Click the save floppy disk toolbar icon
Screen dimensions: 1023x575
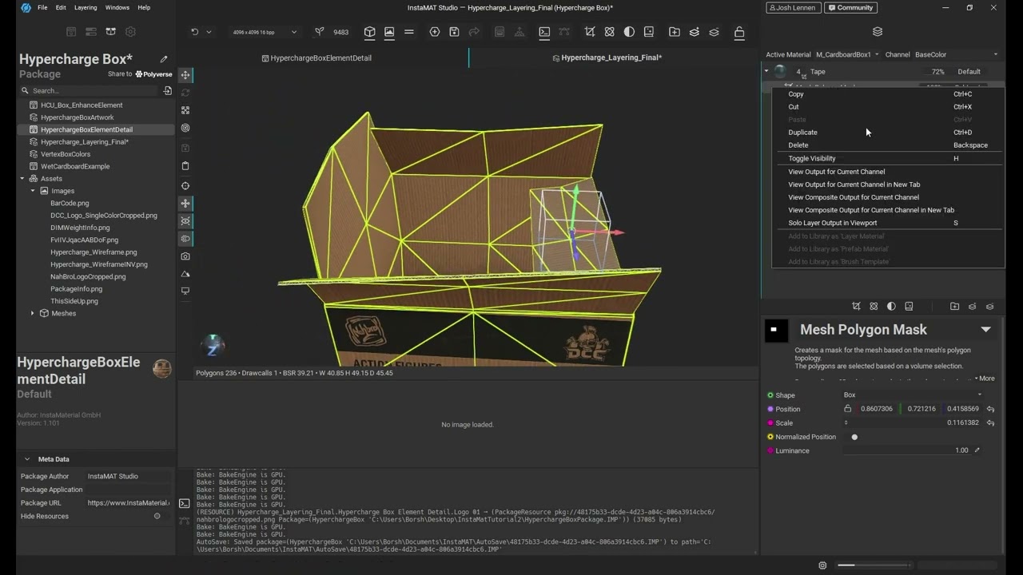pos(454,32)
